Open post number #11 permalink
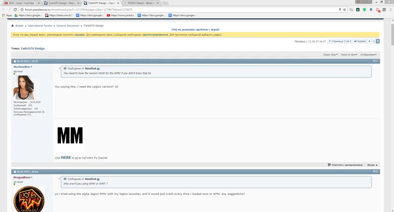 (375, 61)
